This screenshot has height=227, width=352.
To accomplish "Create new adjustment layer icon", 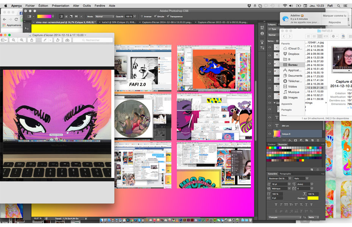I will coord(301,140).
